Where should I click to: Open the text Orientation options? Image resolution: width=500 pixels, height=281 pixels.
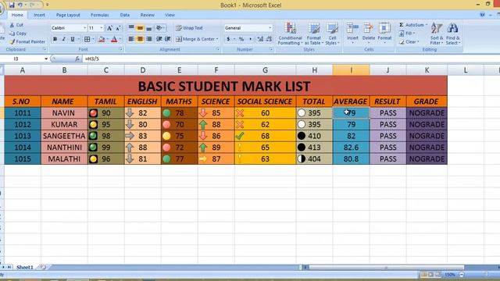[160, 28]
